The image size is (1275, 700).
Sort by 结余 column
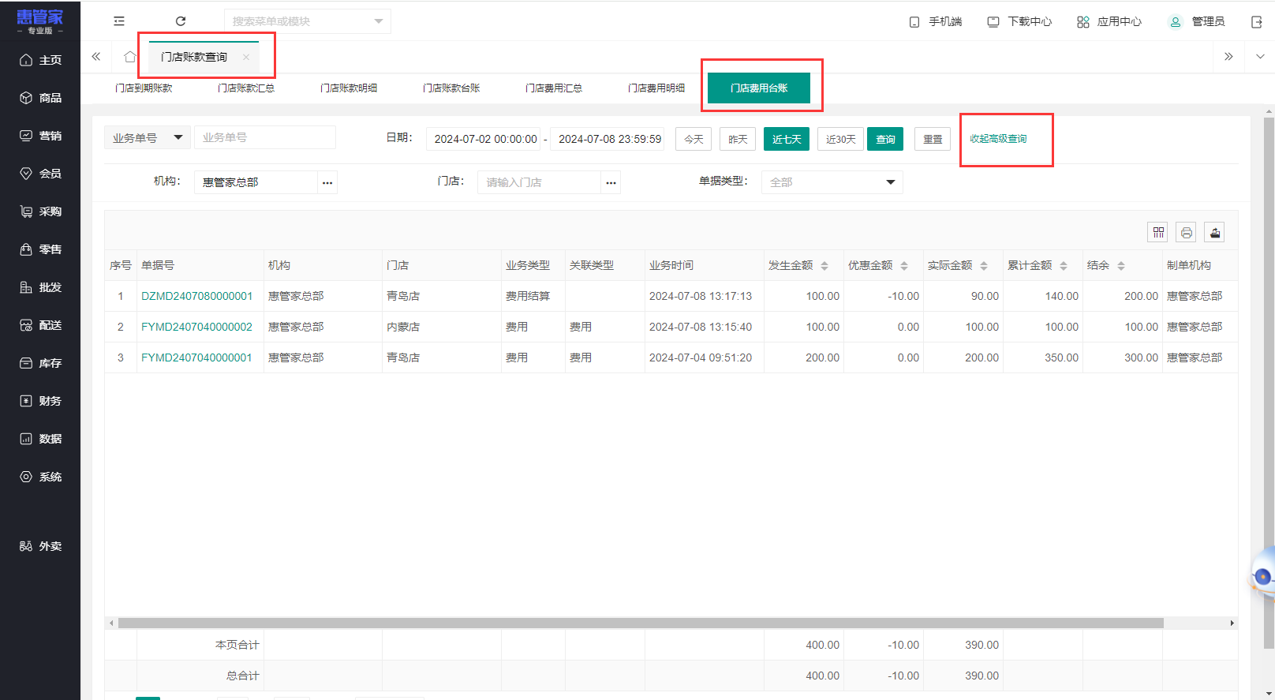[x=1121, y=266]
